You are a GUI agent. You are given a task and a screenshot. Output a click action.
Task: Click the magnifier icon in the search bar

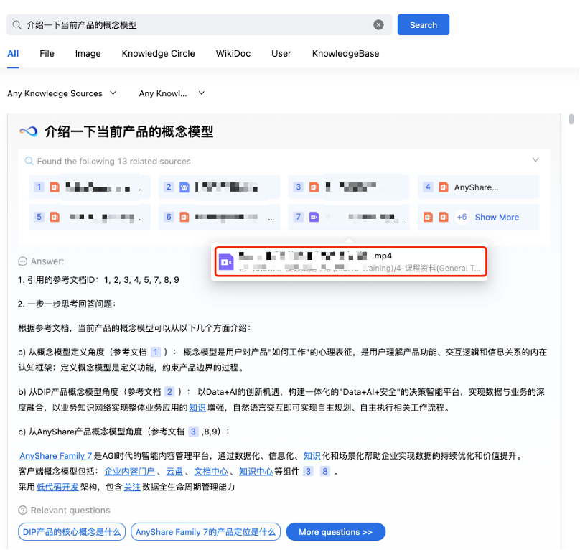point(17,25)
